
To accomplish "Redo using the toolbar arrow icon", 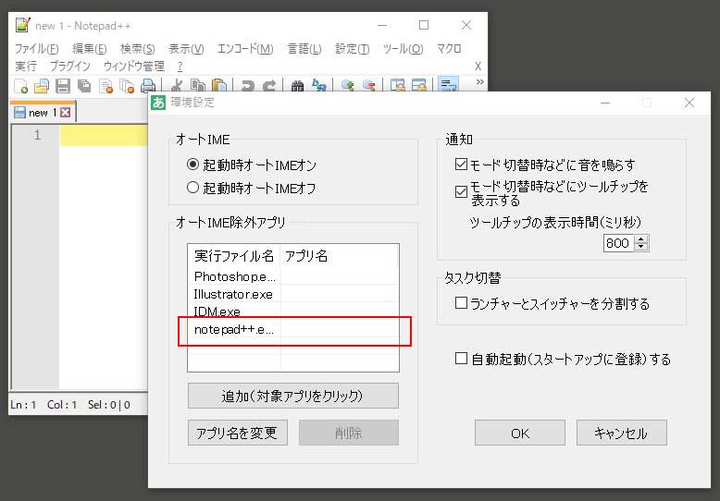I will [x=269, y=86].
